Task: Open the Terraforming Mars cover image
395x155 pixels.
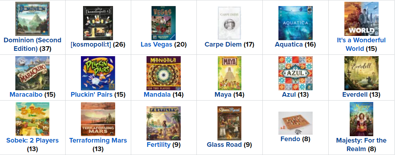Action: click(98, 119)
